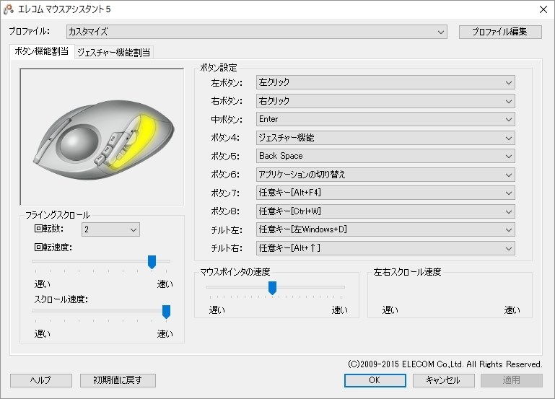Image resolution: width=555 pixels, height=399 pixels.
Task: Open the ボタン4 dropdown with ジェスチャー機能
Action: [385, 138]
